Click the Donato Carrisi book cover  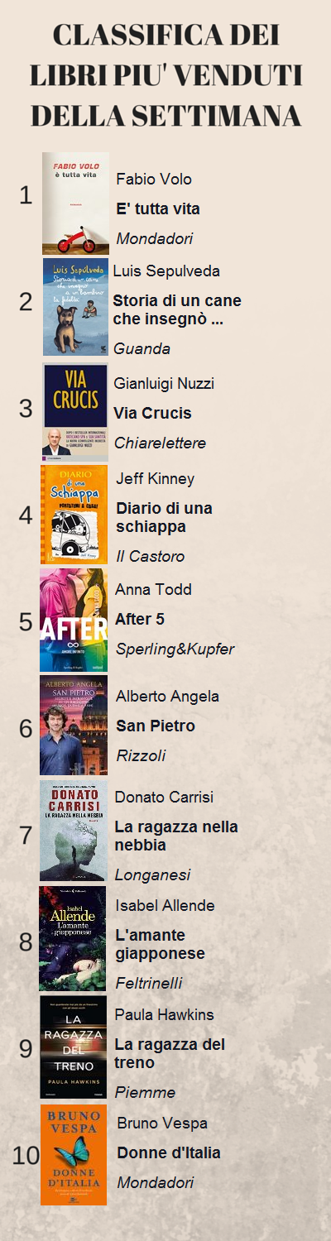[x=74, y=831]
